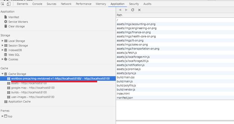Select Cache Storage database icon

click(6, 74)
